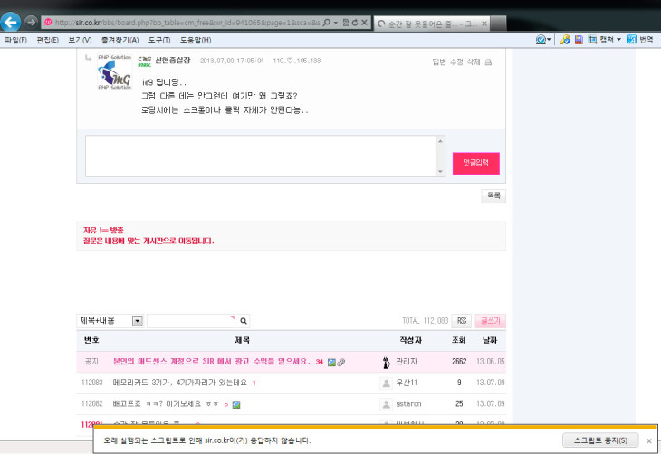The width and height of the screenshot is (661, 454).
Task: Click inside the comment text area
Action: (x=261, y=156)
